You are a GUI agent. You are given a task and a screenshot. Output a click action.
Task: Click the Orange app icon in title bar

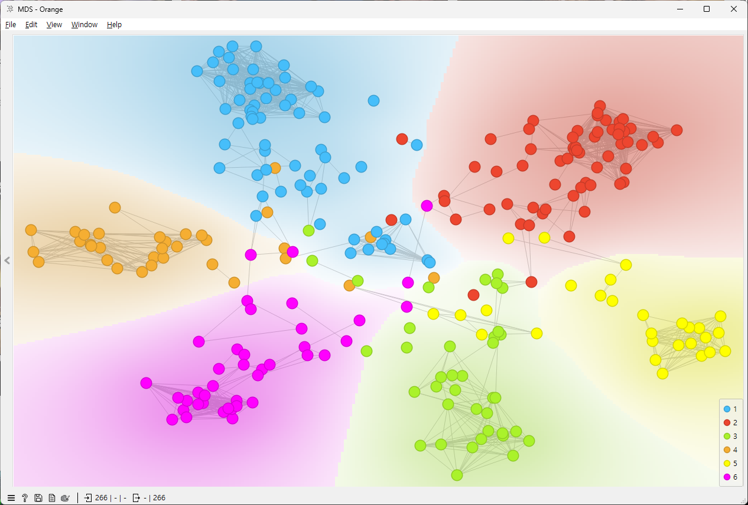pyautogui.click(x=9, y=9)
